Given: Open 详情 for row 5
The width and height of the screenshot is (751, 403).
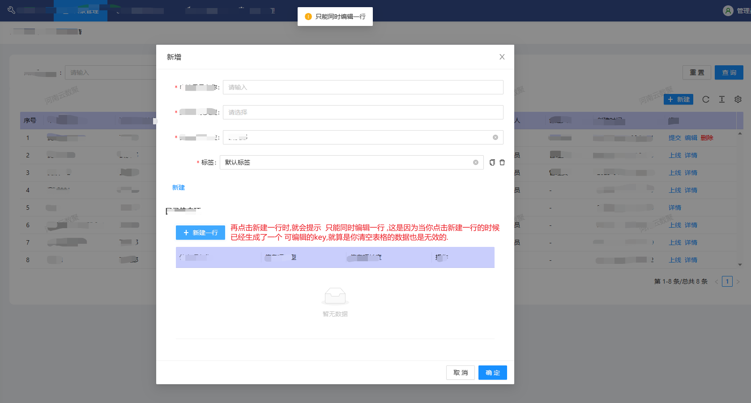Looking at the screenshot, I should click(x=675, y=207).
